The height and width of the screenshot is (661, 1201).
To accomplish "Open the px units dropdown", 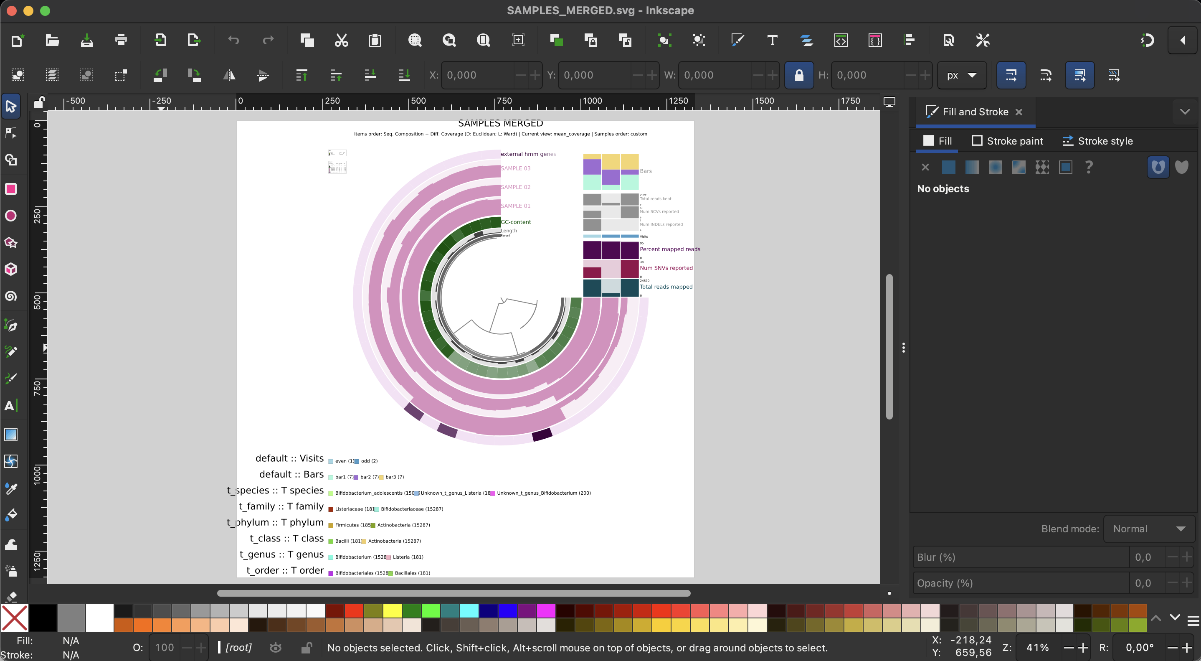I will coord(961,75).
